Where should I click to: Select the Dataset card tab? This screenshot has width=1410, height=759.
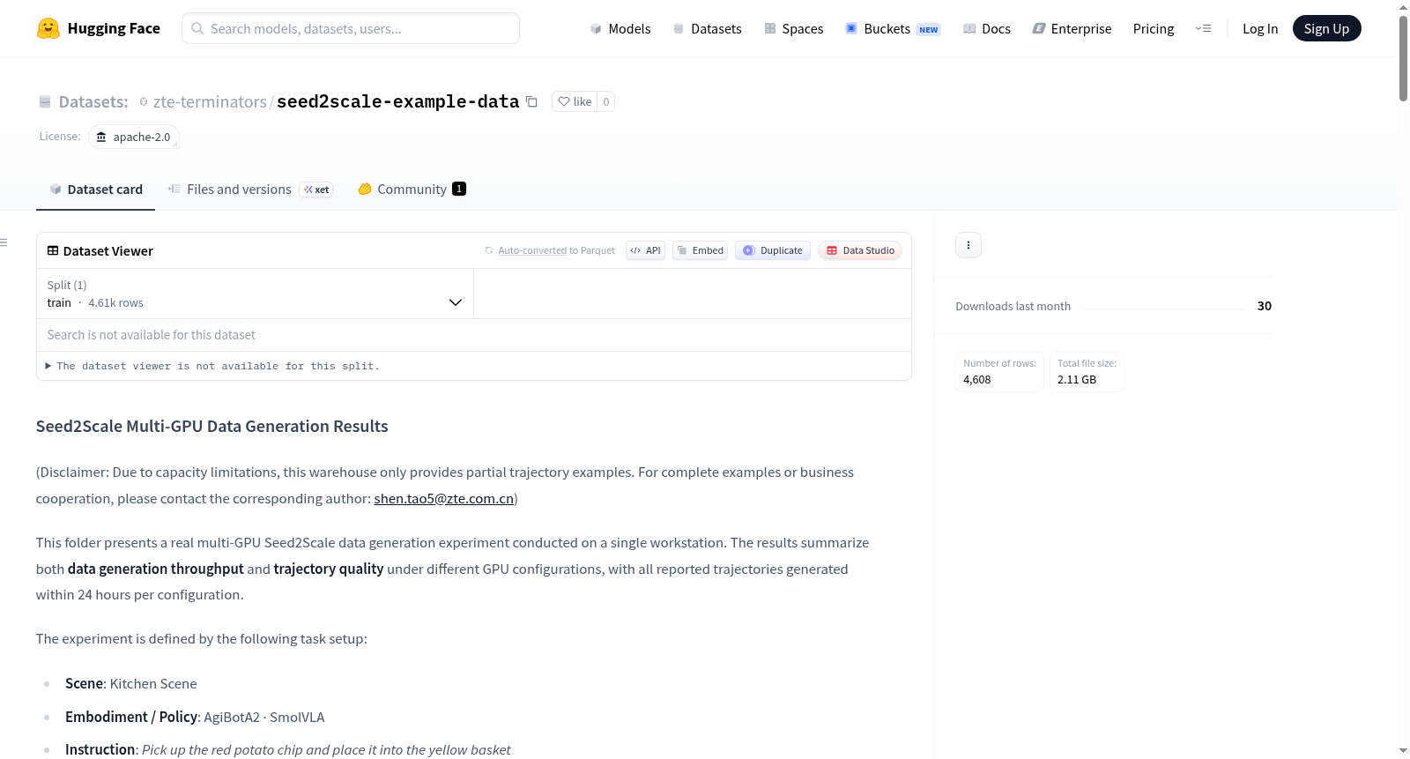(x=95, y=190)
